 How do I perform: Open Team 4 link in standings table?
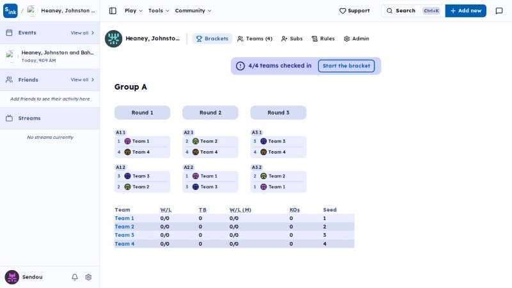(124, 244)
